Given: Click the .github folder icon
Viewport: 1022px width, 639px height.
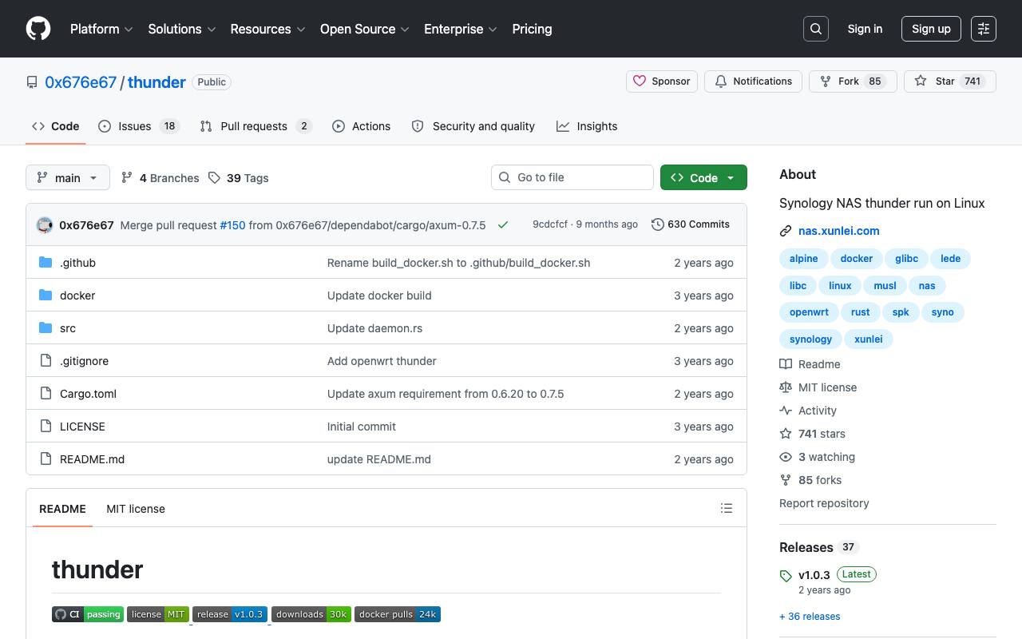Looking at the screenshot, I should [46, 263].
